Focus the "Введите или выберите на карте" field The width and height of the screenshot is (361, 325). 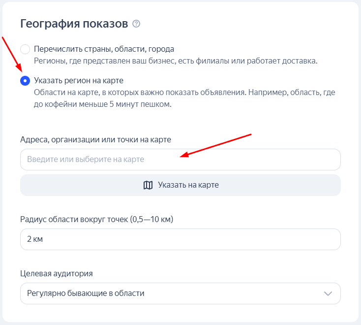[x=180, y=160]
